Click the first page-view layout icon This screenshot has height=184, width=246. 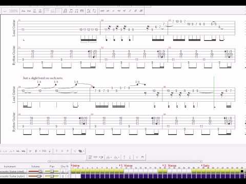pyautogui.click(x=47, y=11)
